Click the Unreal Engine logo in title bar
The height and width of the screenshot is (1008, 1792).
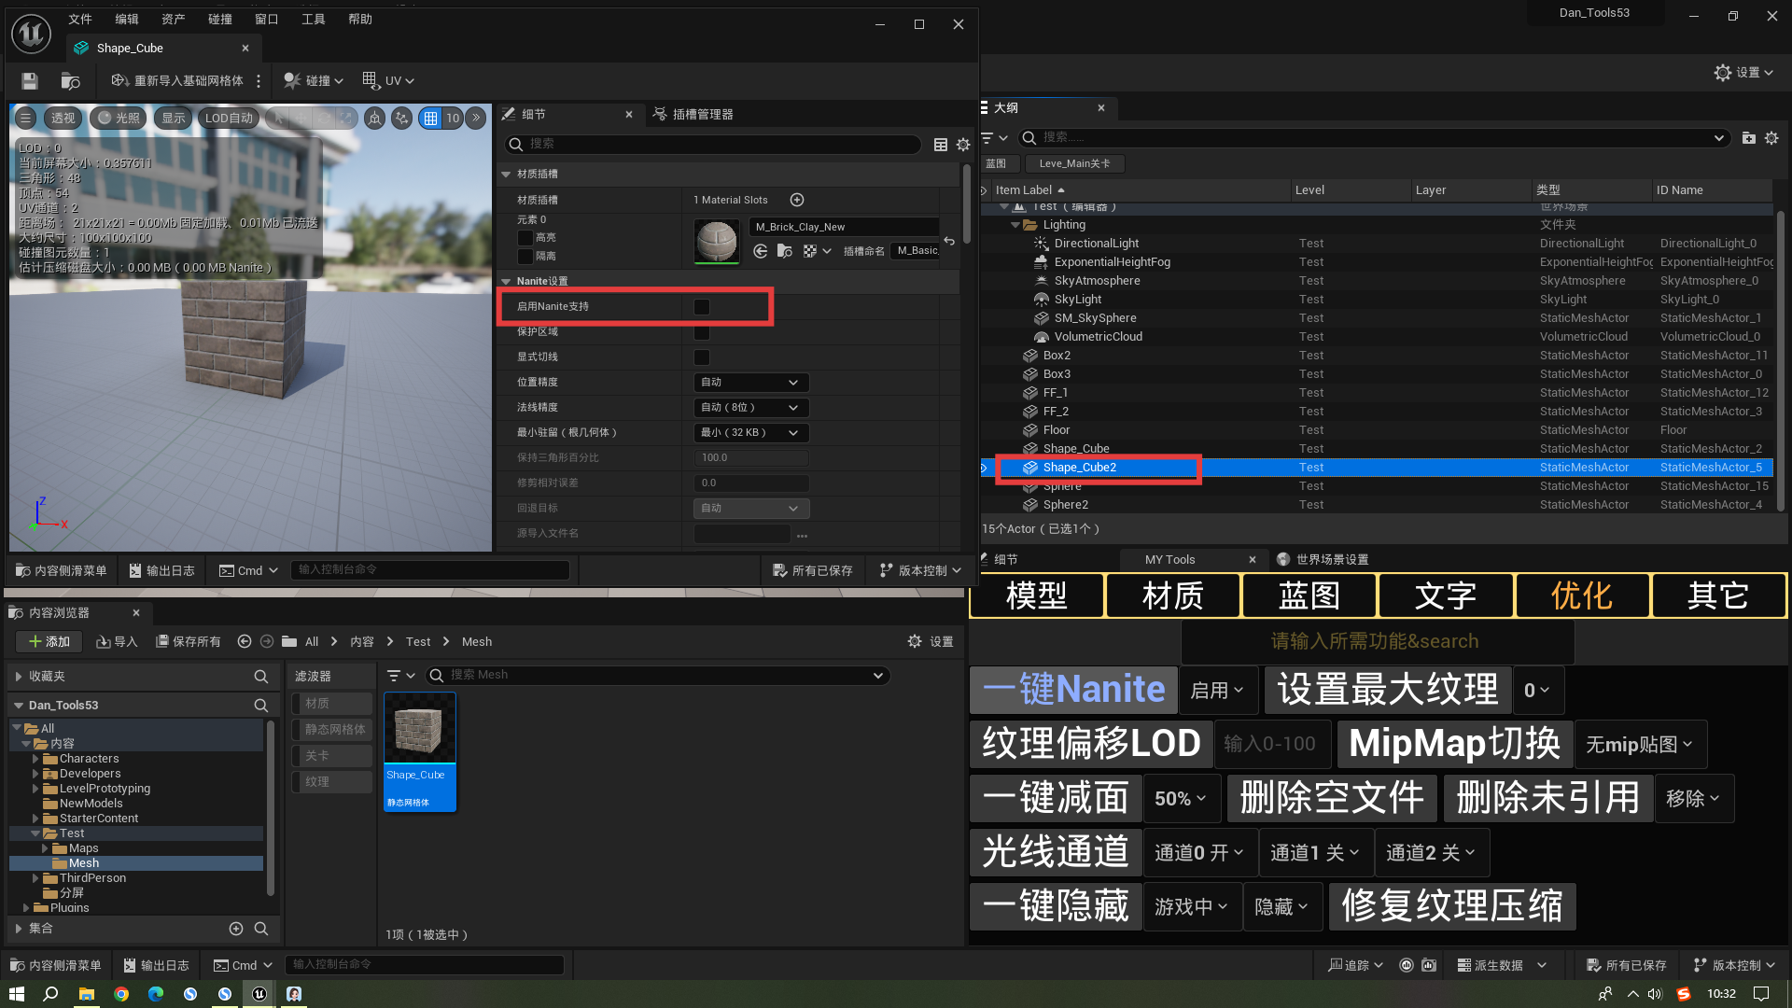(31, 34)
